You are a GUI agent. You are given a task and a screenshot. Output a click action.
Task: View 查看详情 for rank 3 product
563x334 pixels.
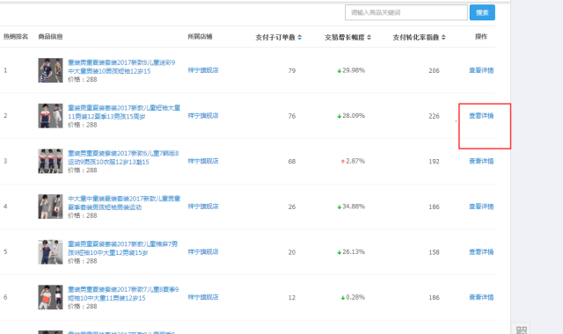481,161
